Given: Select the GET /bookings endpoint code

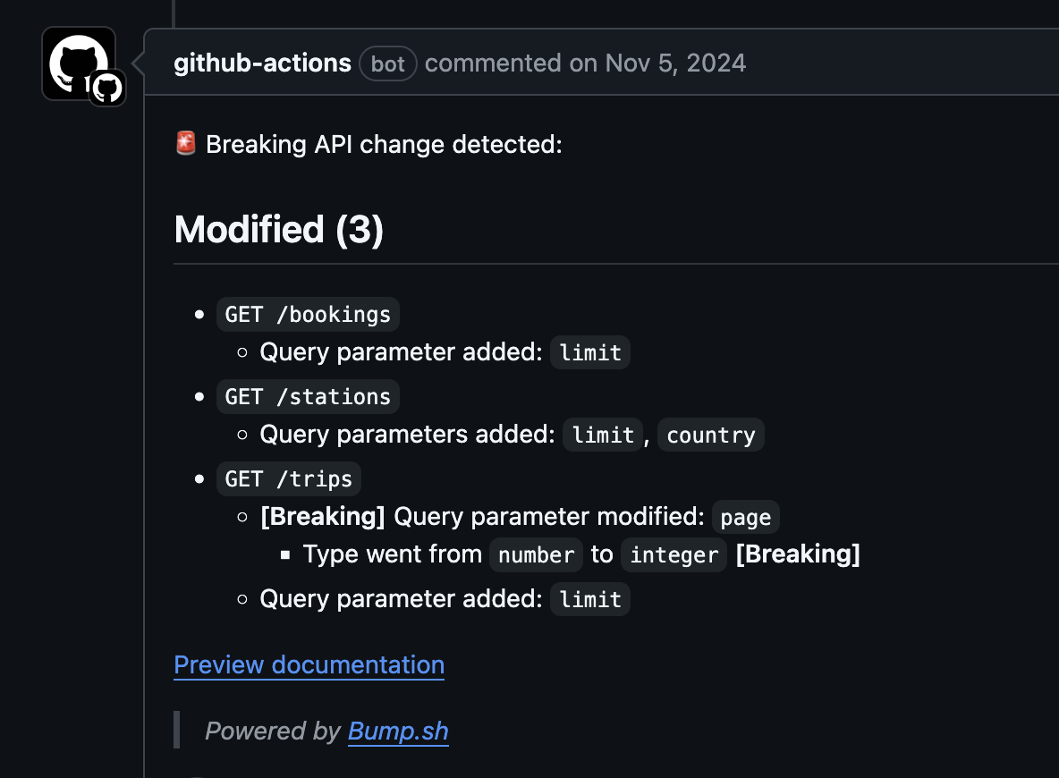Looking at the screenshot, I should point(308,315).
